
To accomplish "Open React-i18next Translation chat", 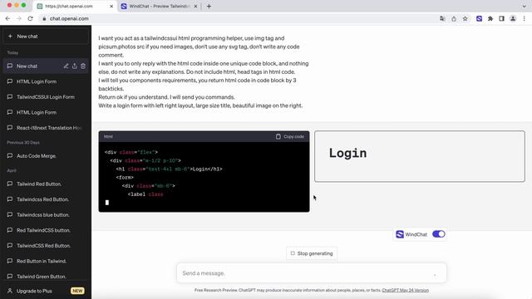I will (46, 128).
